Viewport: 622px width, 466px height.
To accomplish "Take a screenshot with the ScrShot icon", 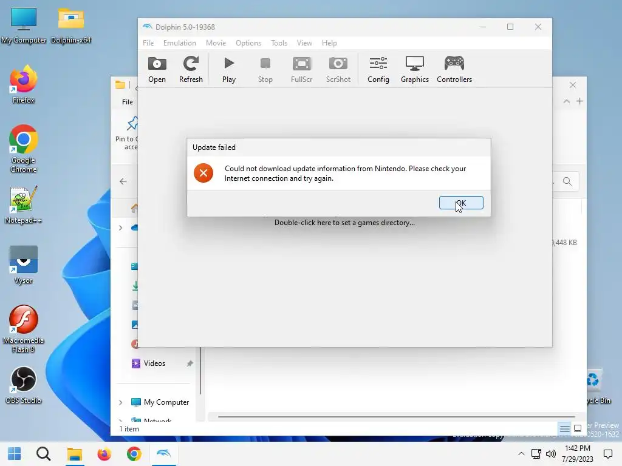I will (338, 70).
